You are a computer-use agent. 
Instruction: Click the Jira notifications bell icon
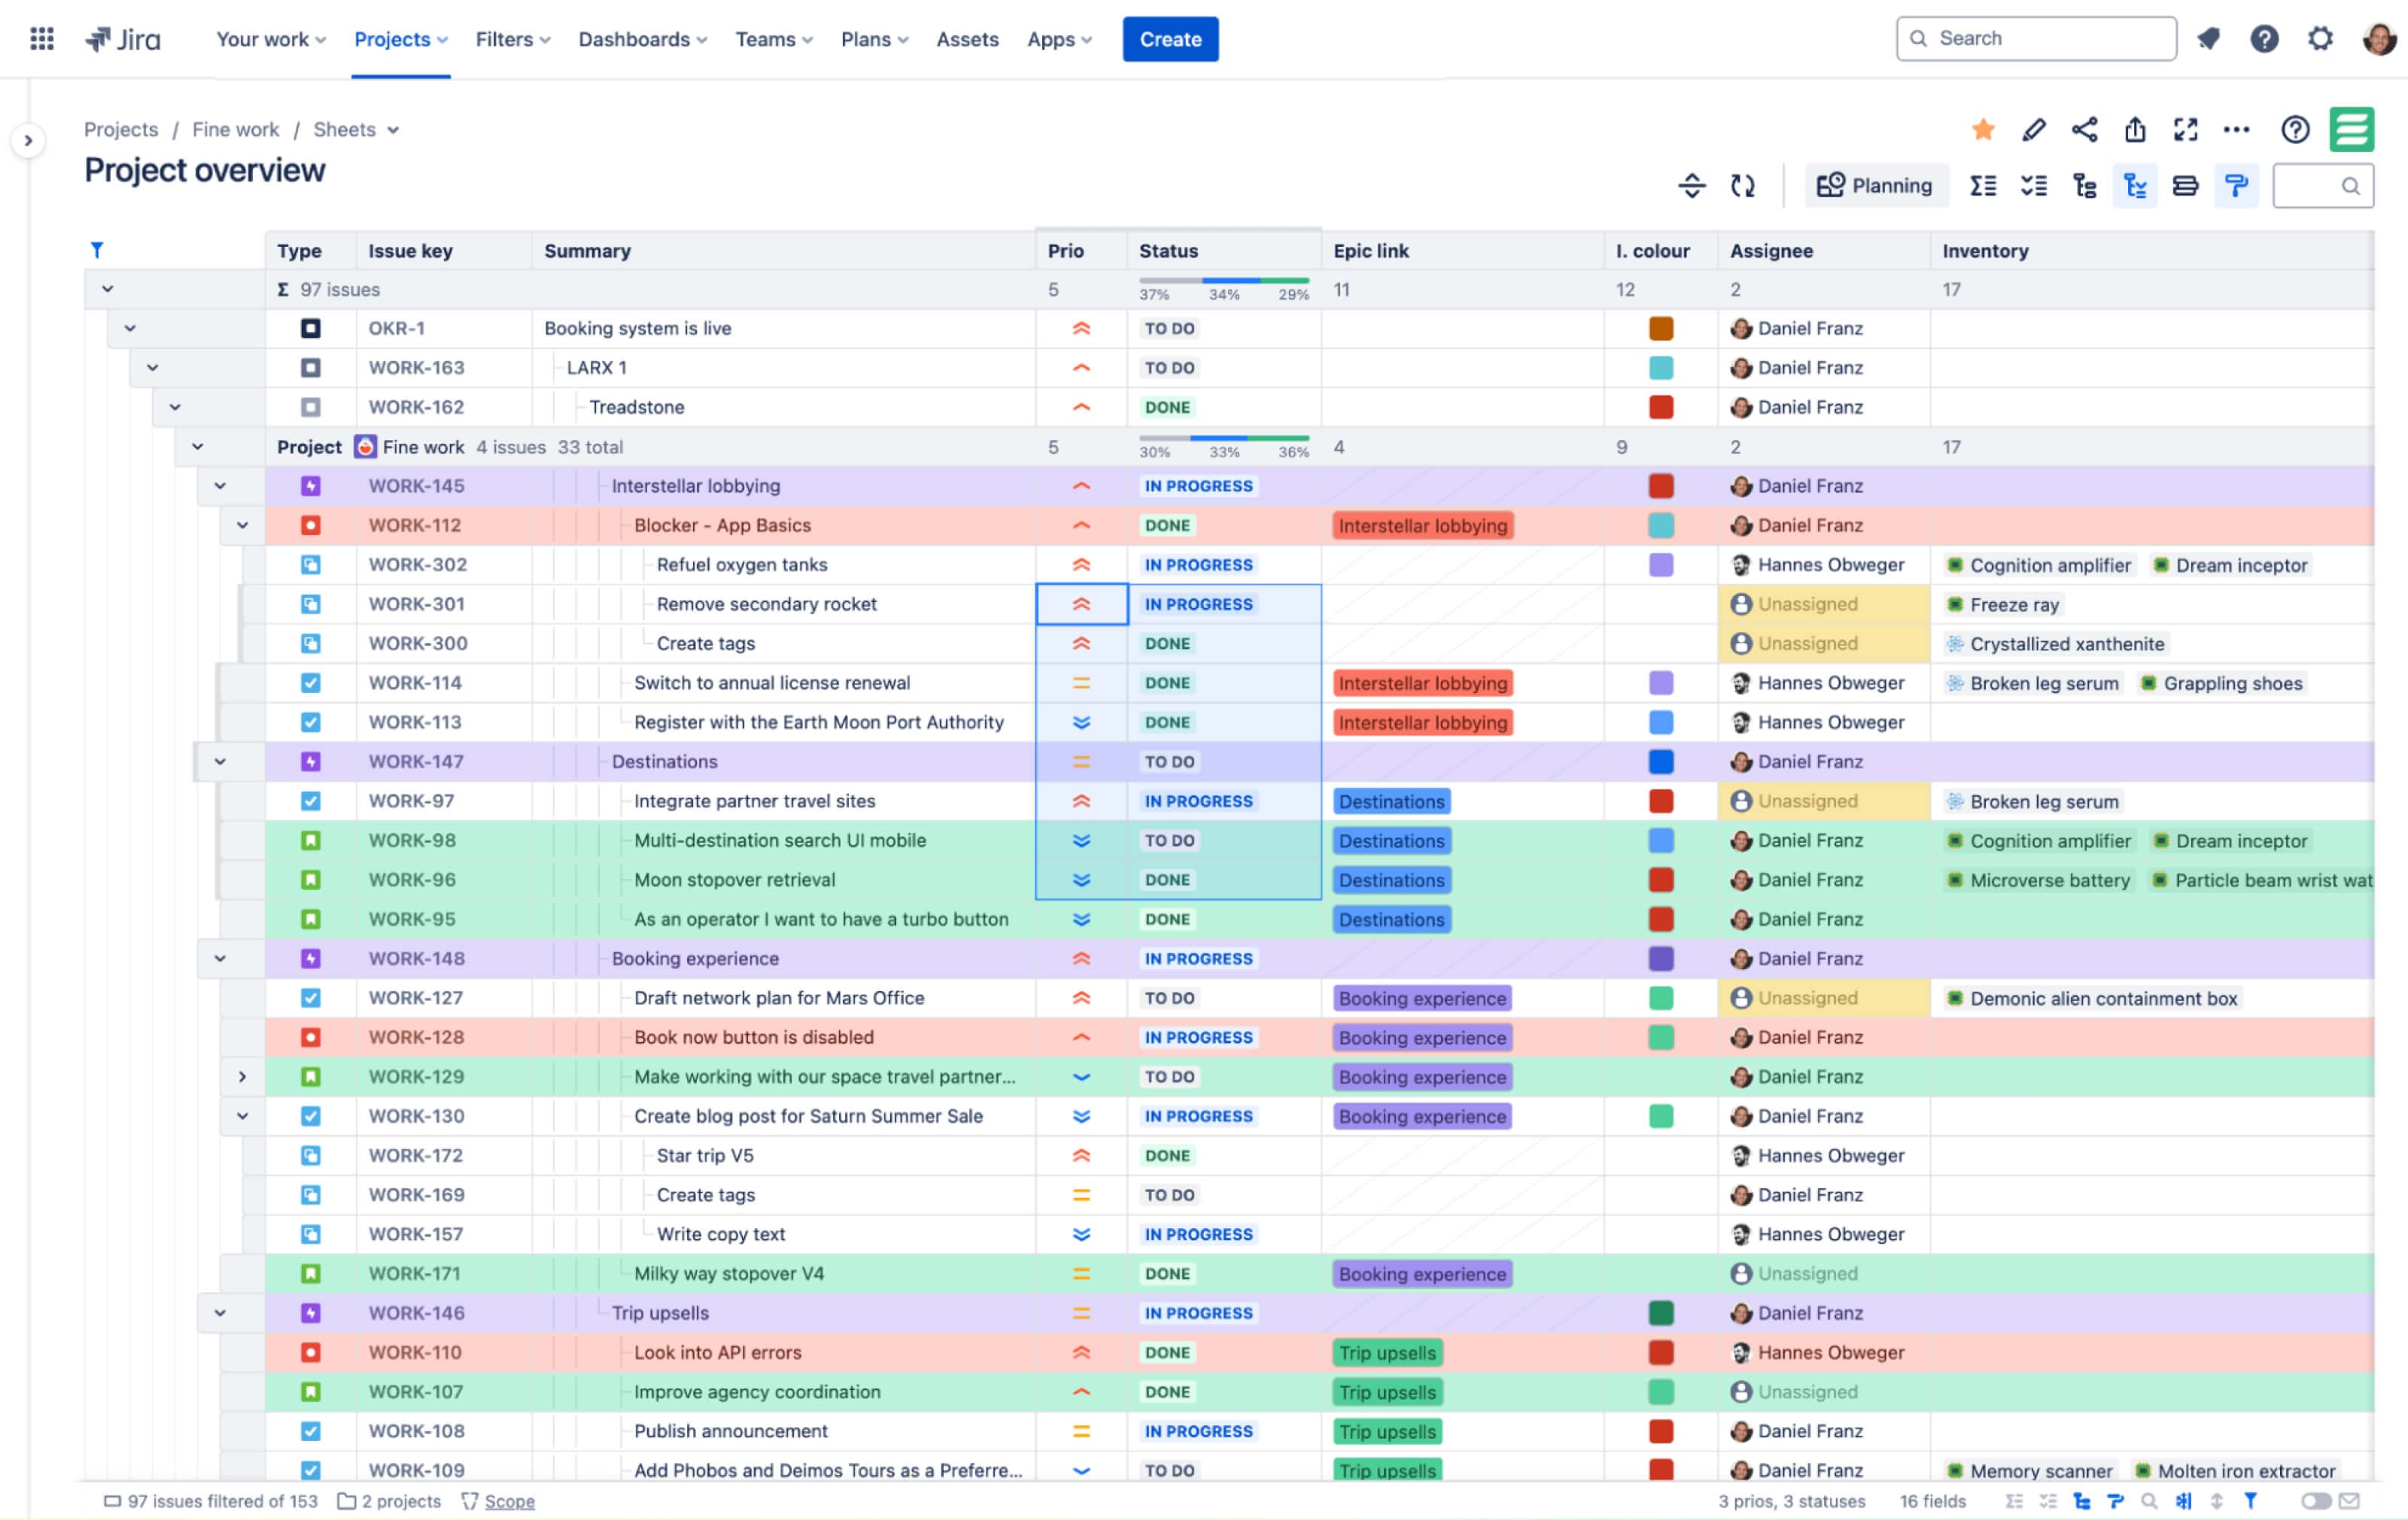(2208, 39)
